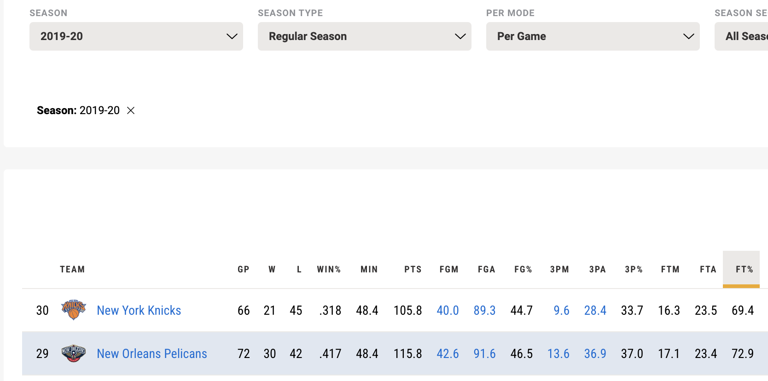This screenshot has height=381, width=768.
Task: Sort by the 3P% column header
Action: pyautogui.click(x=634, y=270)
